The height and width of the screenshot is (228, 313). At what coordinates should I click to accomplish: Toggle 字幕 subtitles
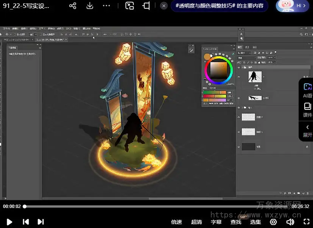216,222
